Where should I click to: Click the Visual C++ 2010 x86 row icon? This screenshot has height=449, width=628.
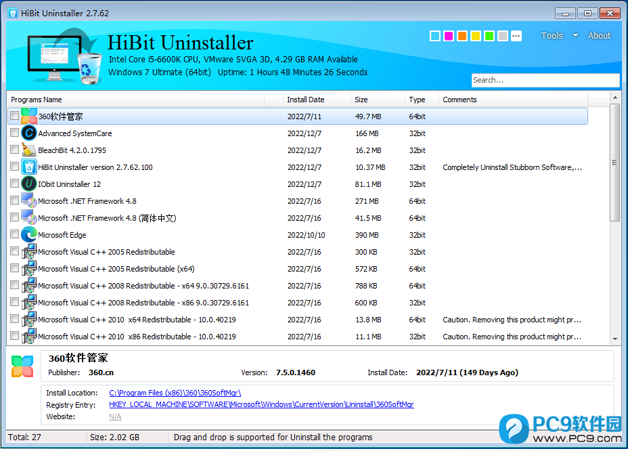pos(29,337)
